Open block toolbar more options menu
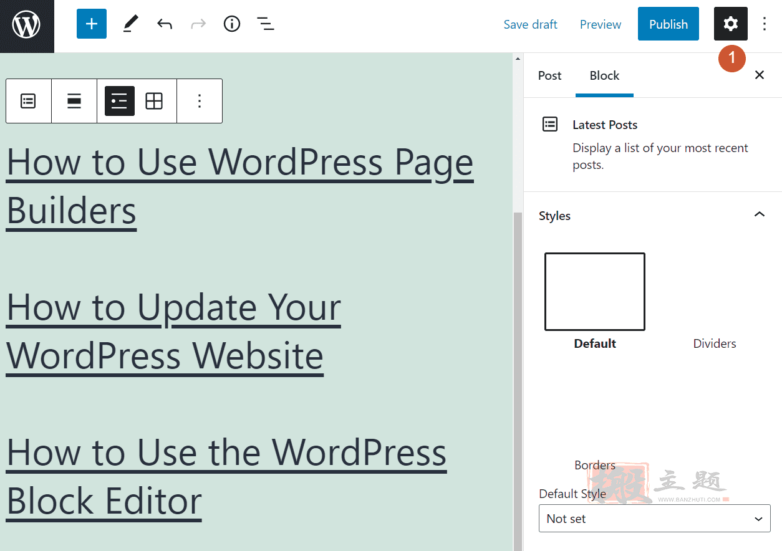 coord(200,101)
